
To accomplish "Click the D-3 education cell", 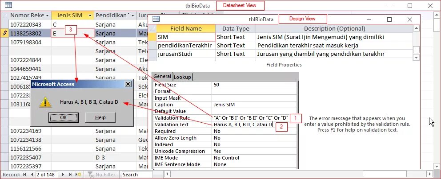I will (x=115, y=157).
